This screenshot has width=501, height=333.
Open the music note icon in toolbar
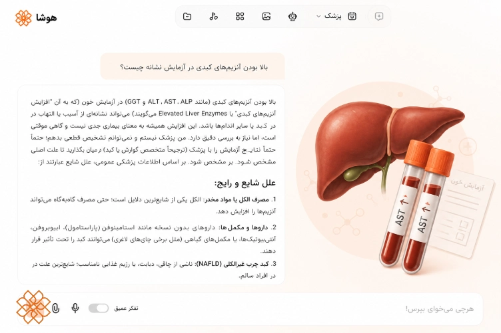coord(213,16)
